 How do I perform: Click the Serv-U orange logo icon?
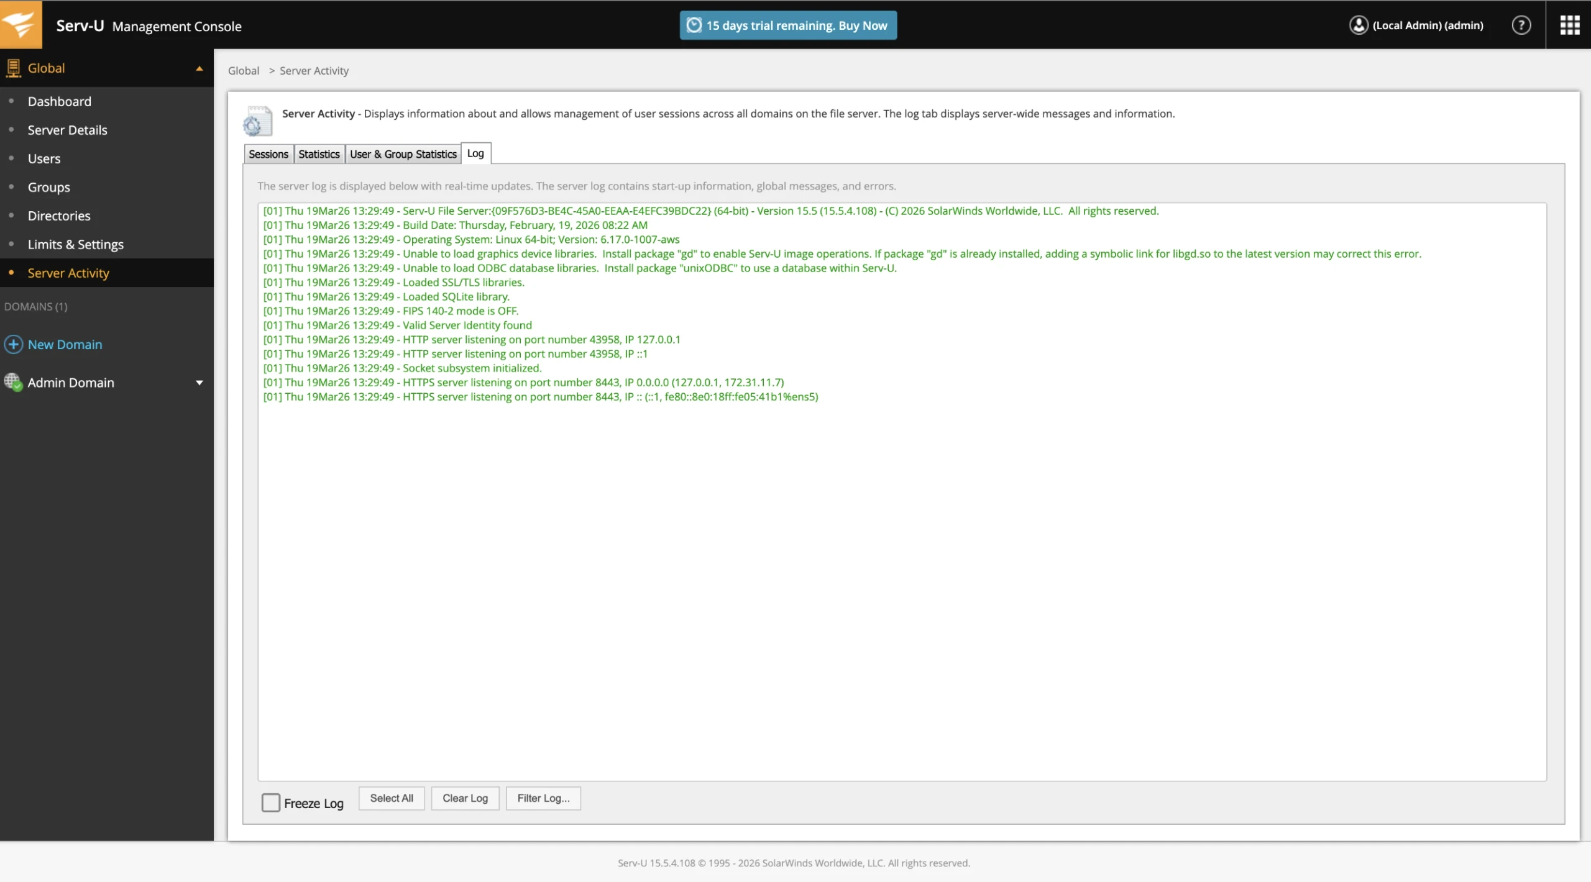coord(21,25)
